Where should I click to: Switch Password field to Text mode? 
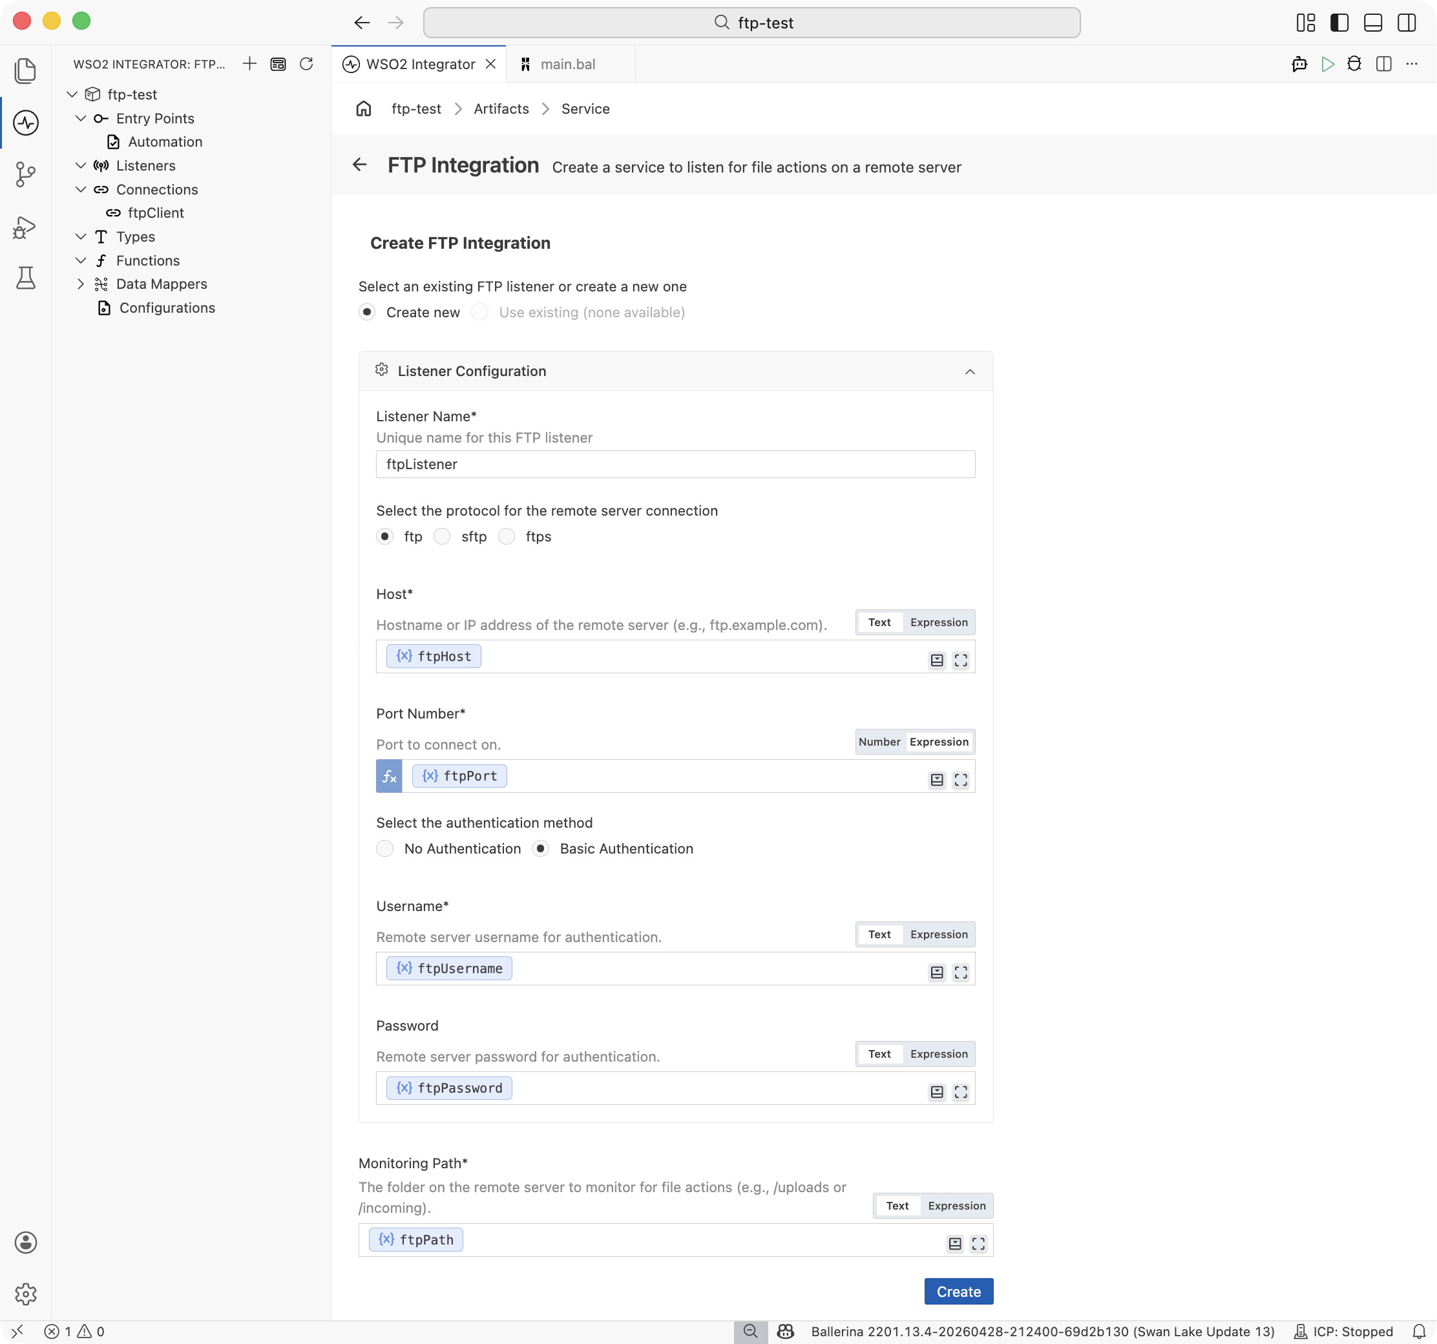(x=879, y=1053)
